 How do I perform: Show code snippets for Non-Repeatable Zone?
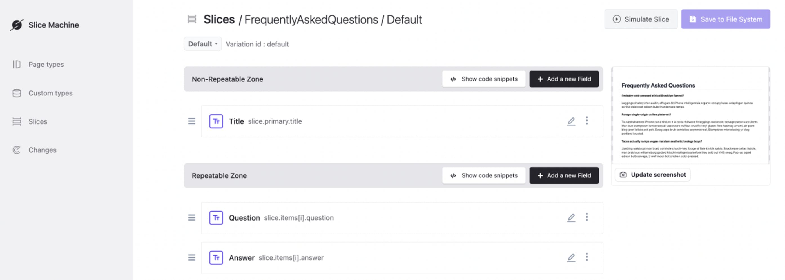[x=484, y=79]
